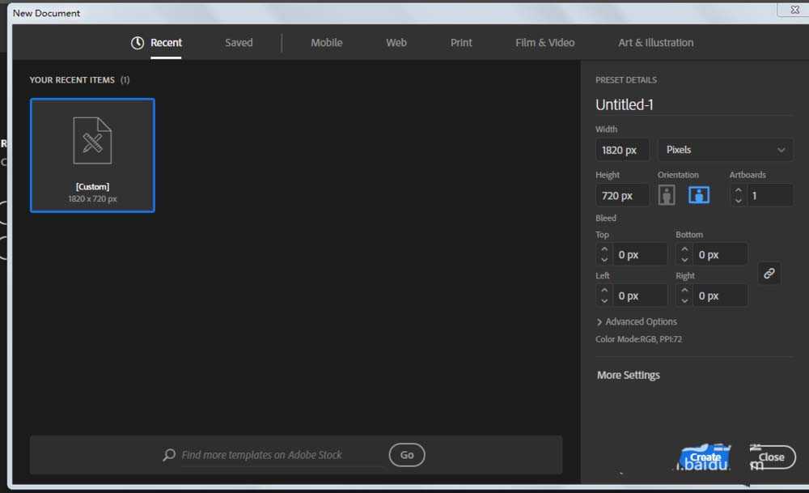The image size is (809, 493).
Task: Click the Width input field
Action: click(623, 150)
